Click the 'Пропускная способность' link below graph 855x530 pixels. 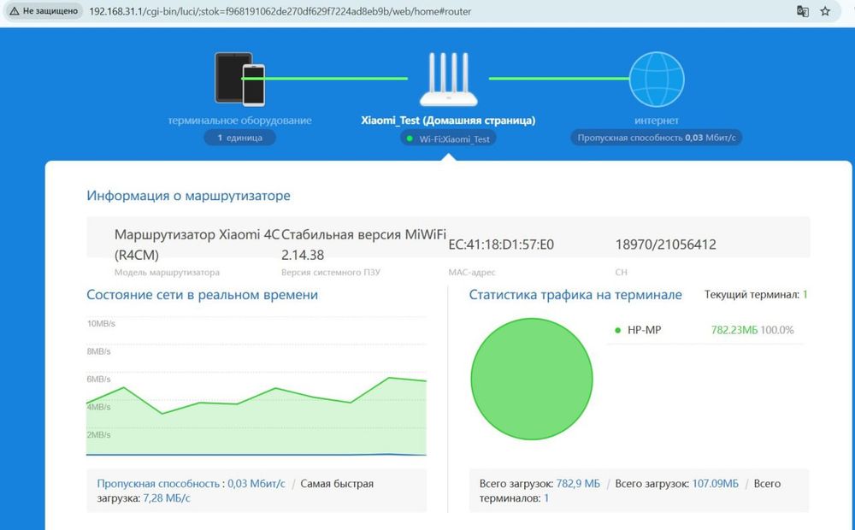[x=158, y=484]
